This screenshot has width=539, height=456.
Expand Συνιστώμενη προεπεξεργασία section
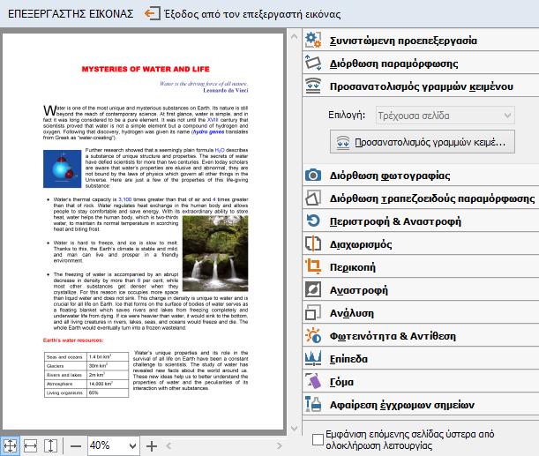[421, 41]
